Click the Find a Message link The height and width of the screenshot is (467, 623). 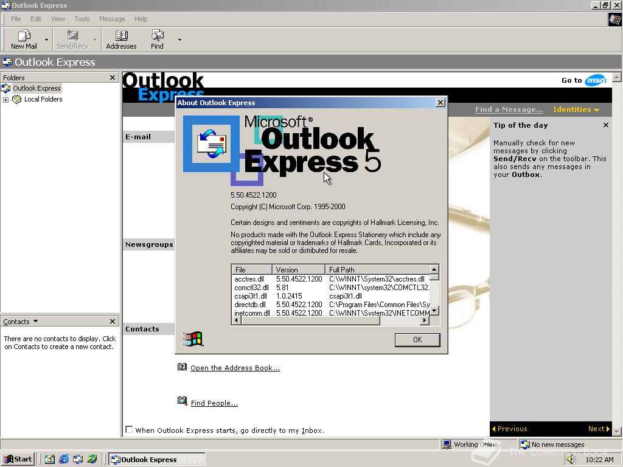509,109
